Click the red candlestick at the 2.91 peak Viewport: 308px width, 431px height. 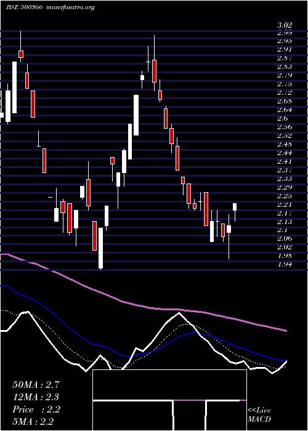(x=21, y=54)
